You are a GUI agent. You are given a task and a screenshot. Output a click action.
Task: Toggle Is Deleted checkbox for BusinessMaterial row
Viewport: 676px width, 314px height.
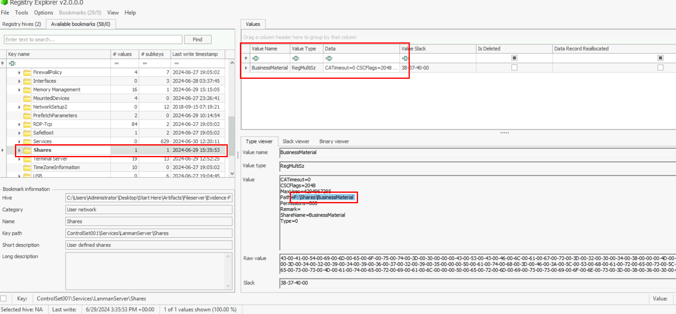click(x=514, y=68)
